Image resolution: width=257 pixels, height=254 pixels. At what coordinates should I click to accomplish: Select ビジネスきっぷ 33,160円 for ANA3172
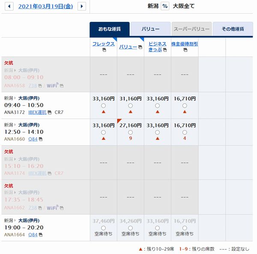158,106
